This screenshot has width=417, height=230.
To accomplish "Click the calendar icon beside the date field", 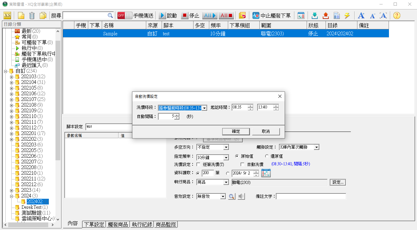I will pyautogui.click(x=266, y=173).
